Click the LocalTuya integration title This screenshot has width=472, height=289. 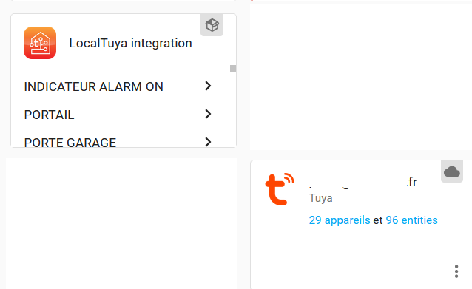point(130,43)
